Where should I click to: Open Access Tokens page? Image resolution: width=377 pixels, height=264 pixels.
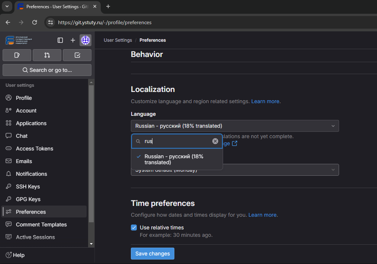click(44, 149)
